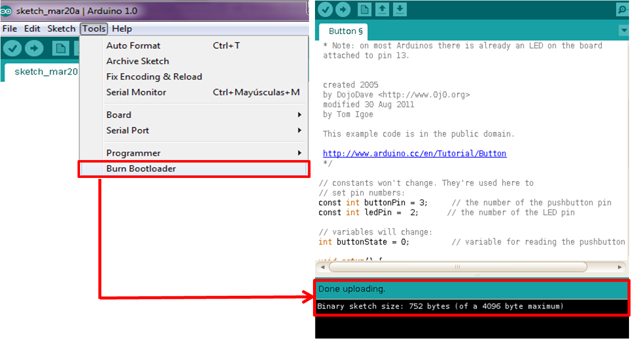Open the arduino.cc Tutorial/Button link

coord(414,154)
